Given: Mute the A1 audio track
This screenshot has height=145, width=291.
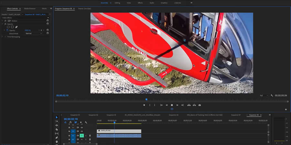Looking at the screenshot, I should click(x=82, y=136).
